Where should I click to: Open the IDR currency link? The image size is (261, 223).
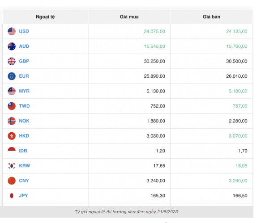[x=23, y=151]
